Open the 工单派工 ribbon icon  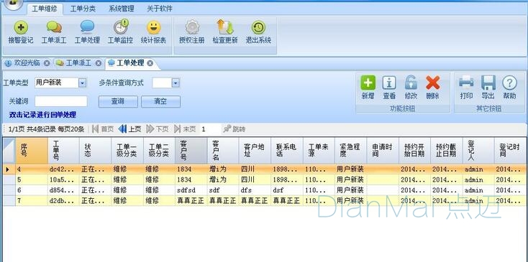[x=54, y=32]
